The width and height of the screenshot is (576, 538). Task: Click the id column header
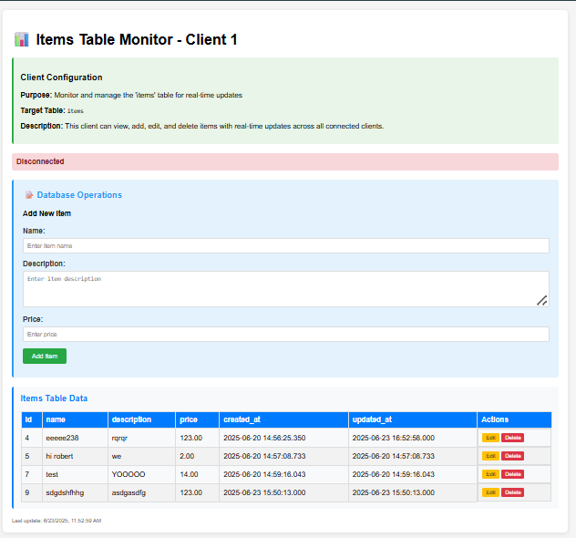tap(32, 419)
